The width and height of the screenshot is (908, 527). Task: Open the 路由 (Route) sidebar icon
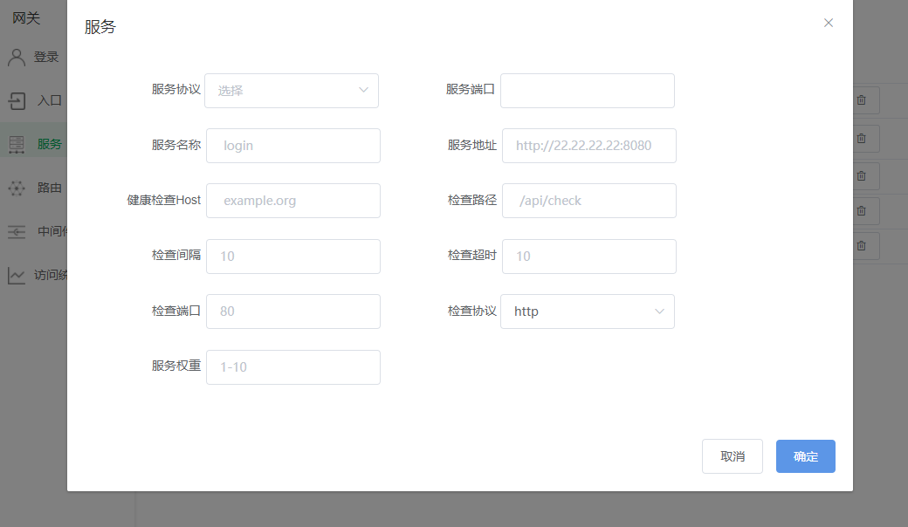click(16, 188)
